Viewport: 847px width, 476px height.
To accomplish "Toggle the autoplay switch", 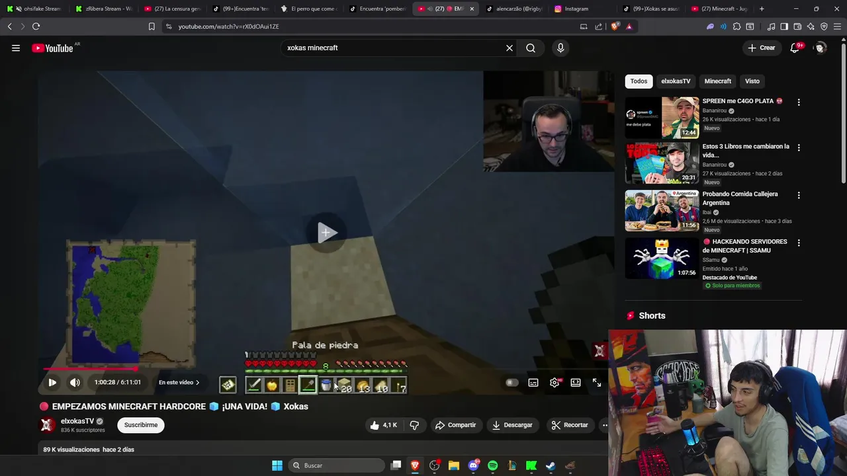I will point(511,382).
